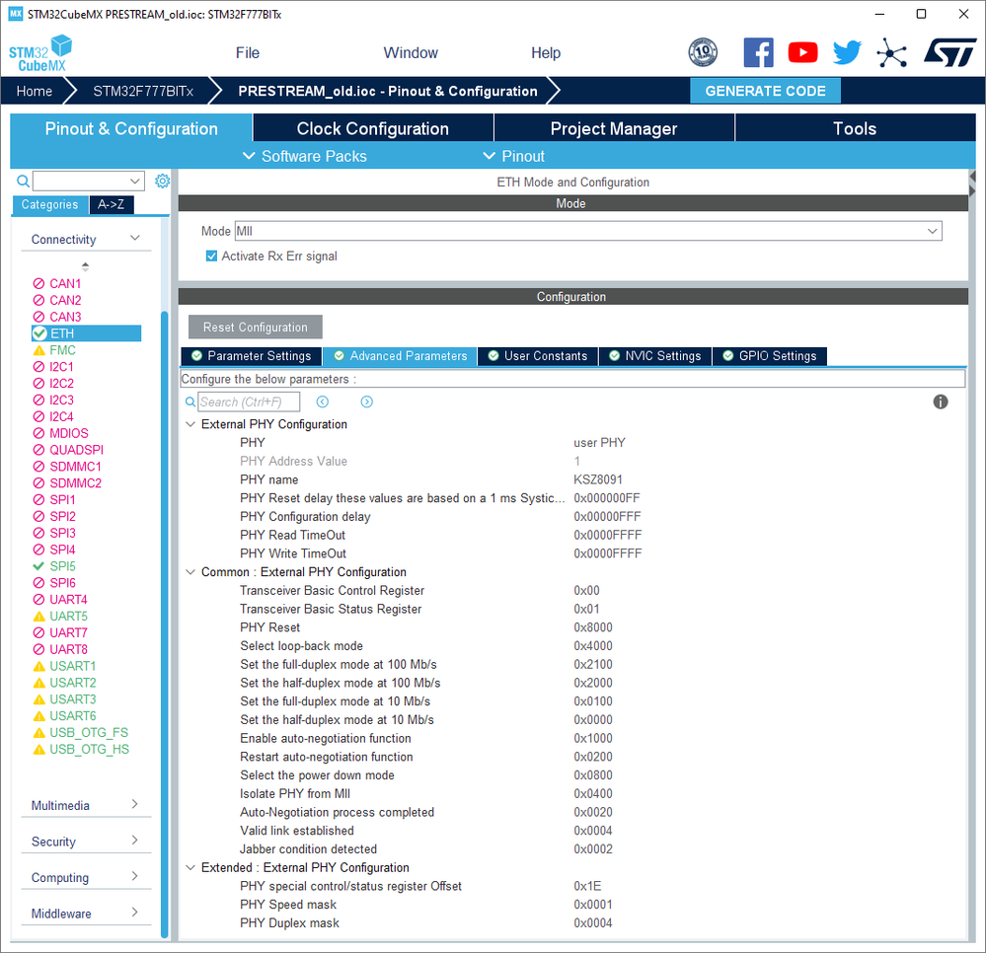The height and width of the screenshot is (953, 986).
Task: Click the GENERATE CODE button
Action: click(x=765, y=91)
